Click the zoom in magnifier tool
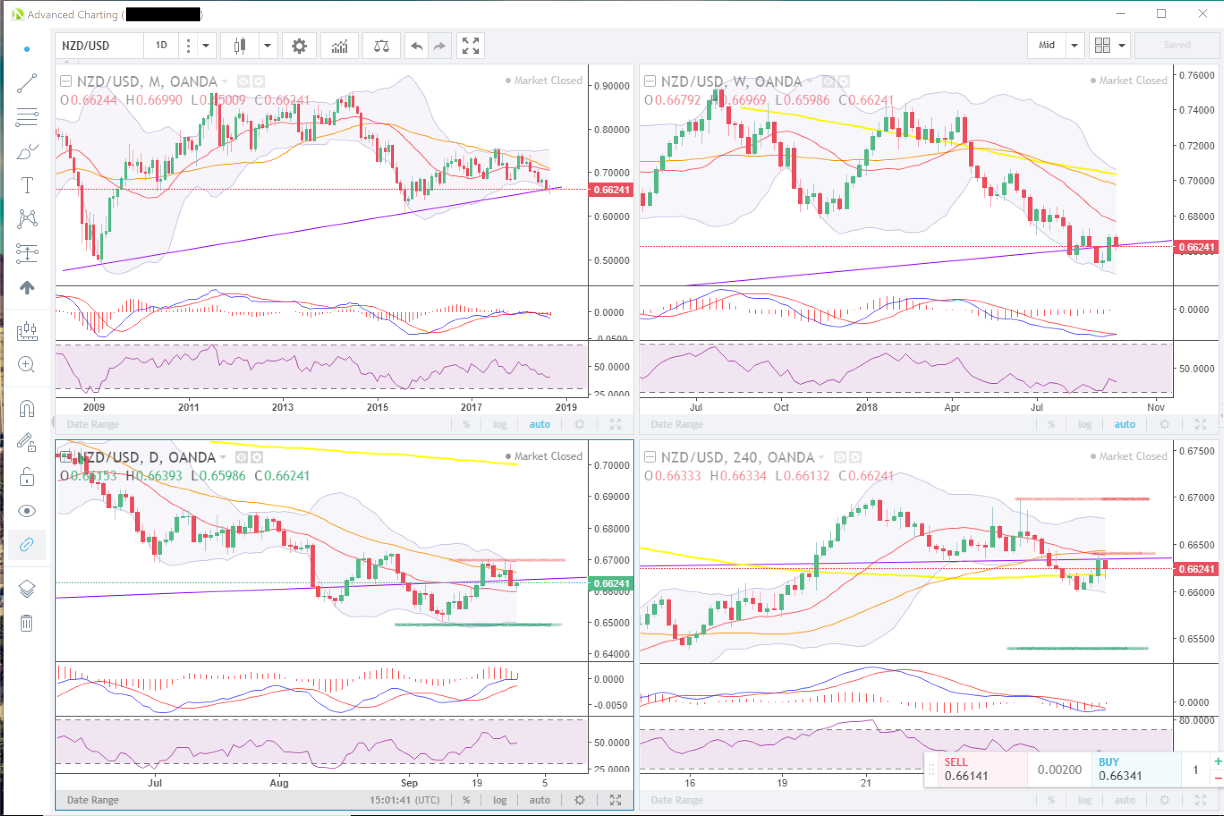Viewport: 1224px width, 816px height. tap(26, 365)
